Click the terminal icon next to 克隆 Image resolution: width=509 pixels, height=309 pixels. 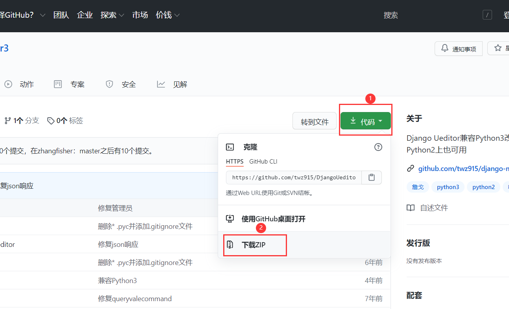(x=230, y=147)
